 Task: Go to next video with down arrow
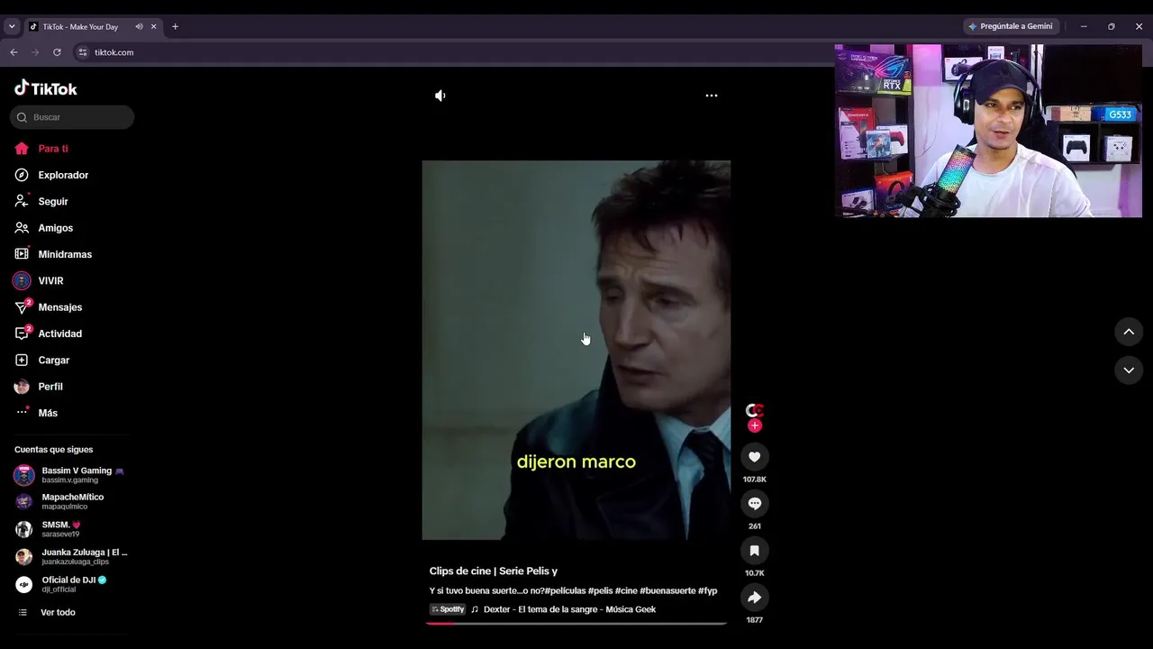[1129, 370]
